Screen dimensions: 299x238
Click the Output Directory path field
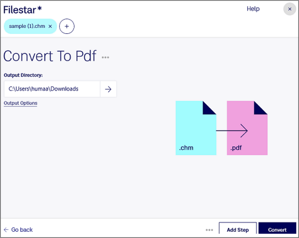point(52,89)
